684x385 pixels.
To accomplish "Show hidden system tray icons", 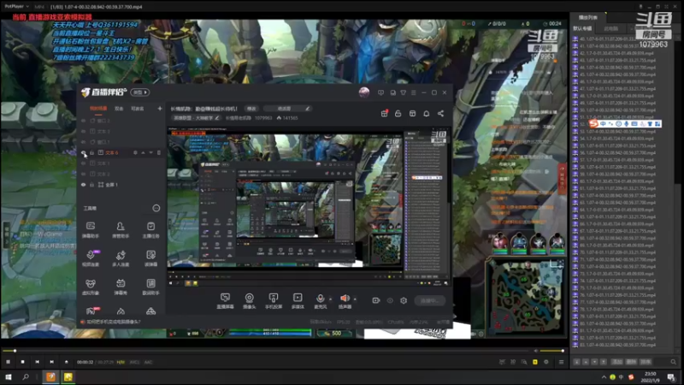I will click(x=604, y=377).
